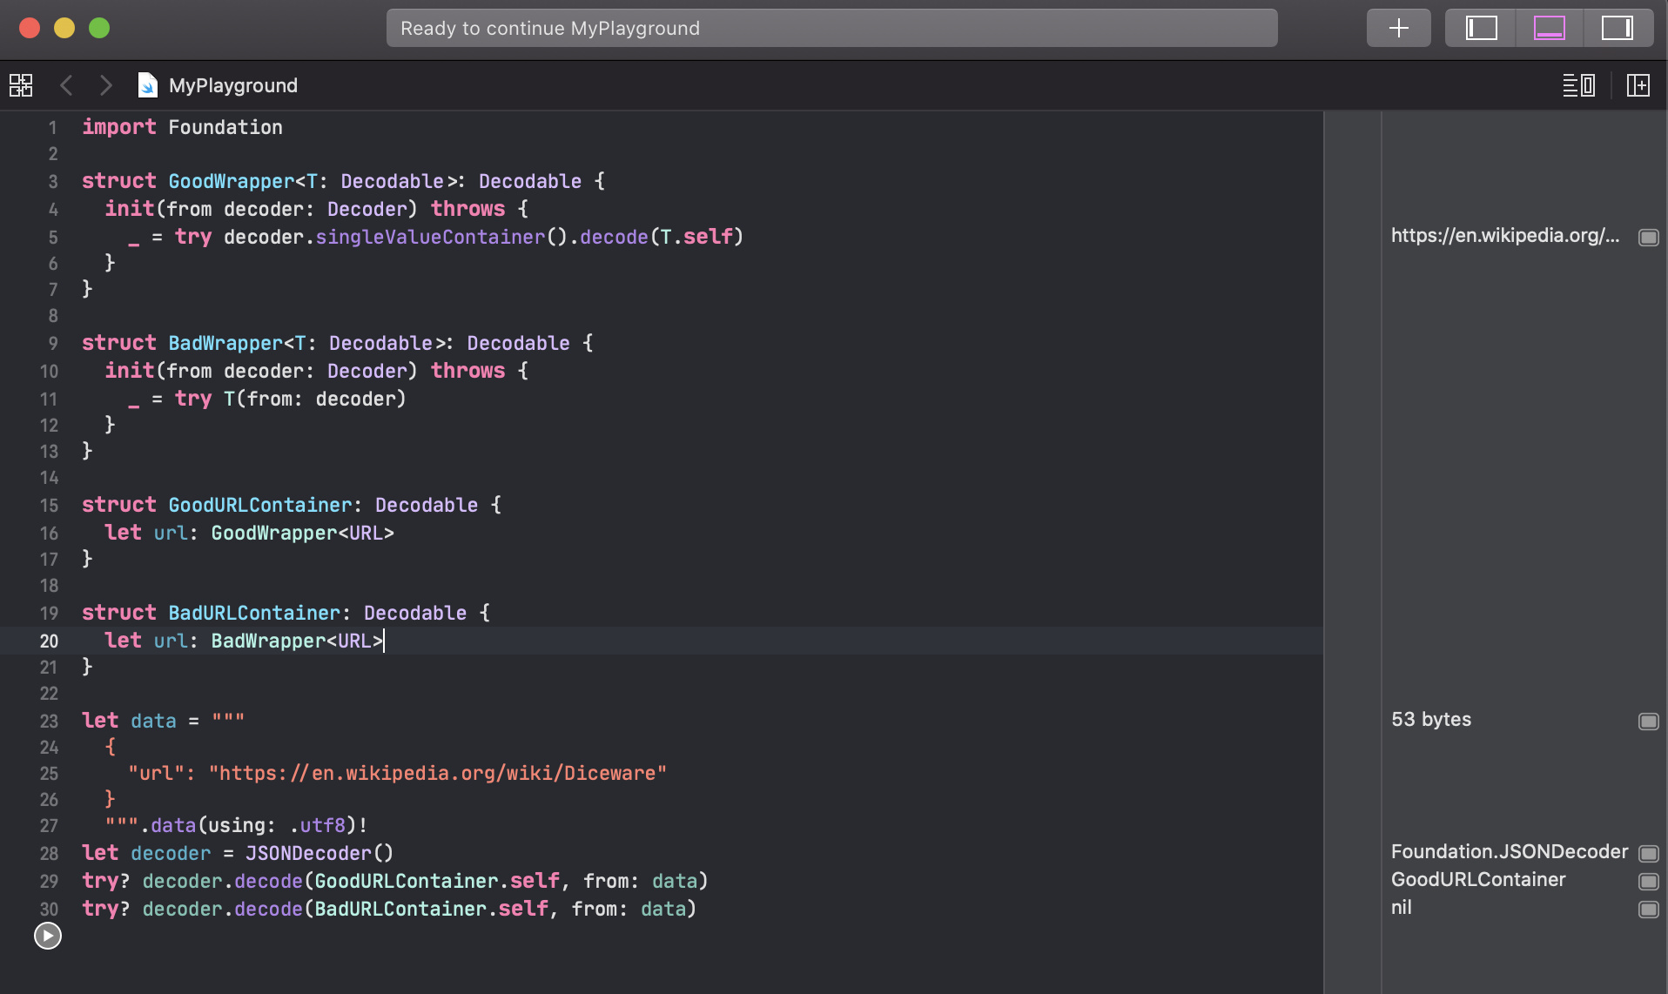This screenshot has height=994, width=1668.
Task: Open the Library using the plus button
Action: point(1397,27)
